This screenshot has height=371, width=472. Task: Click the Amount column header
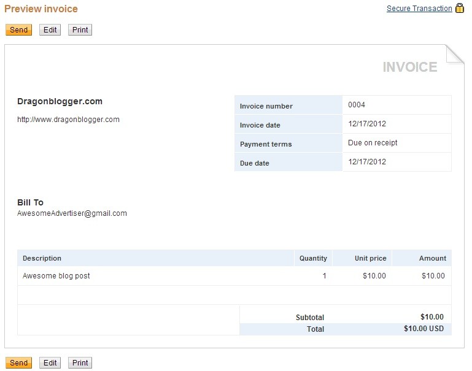pyautogui.click(x=432, y=258)
